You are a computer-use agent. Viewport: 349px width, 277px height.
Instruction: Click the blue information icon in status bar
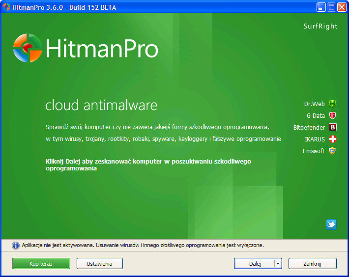16,246
